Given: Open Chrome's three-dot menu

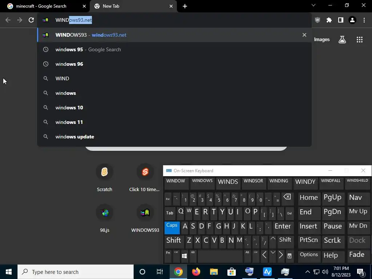Looking at the screenshot, I should (364, 20).
